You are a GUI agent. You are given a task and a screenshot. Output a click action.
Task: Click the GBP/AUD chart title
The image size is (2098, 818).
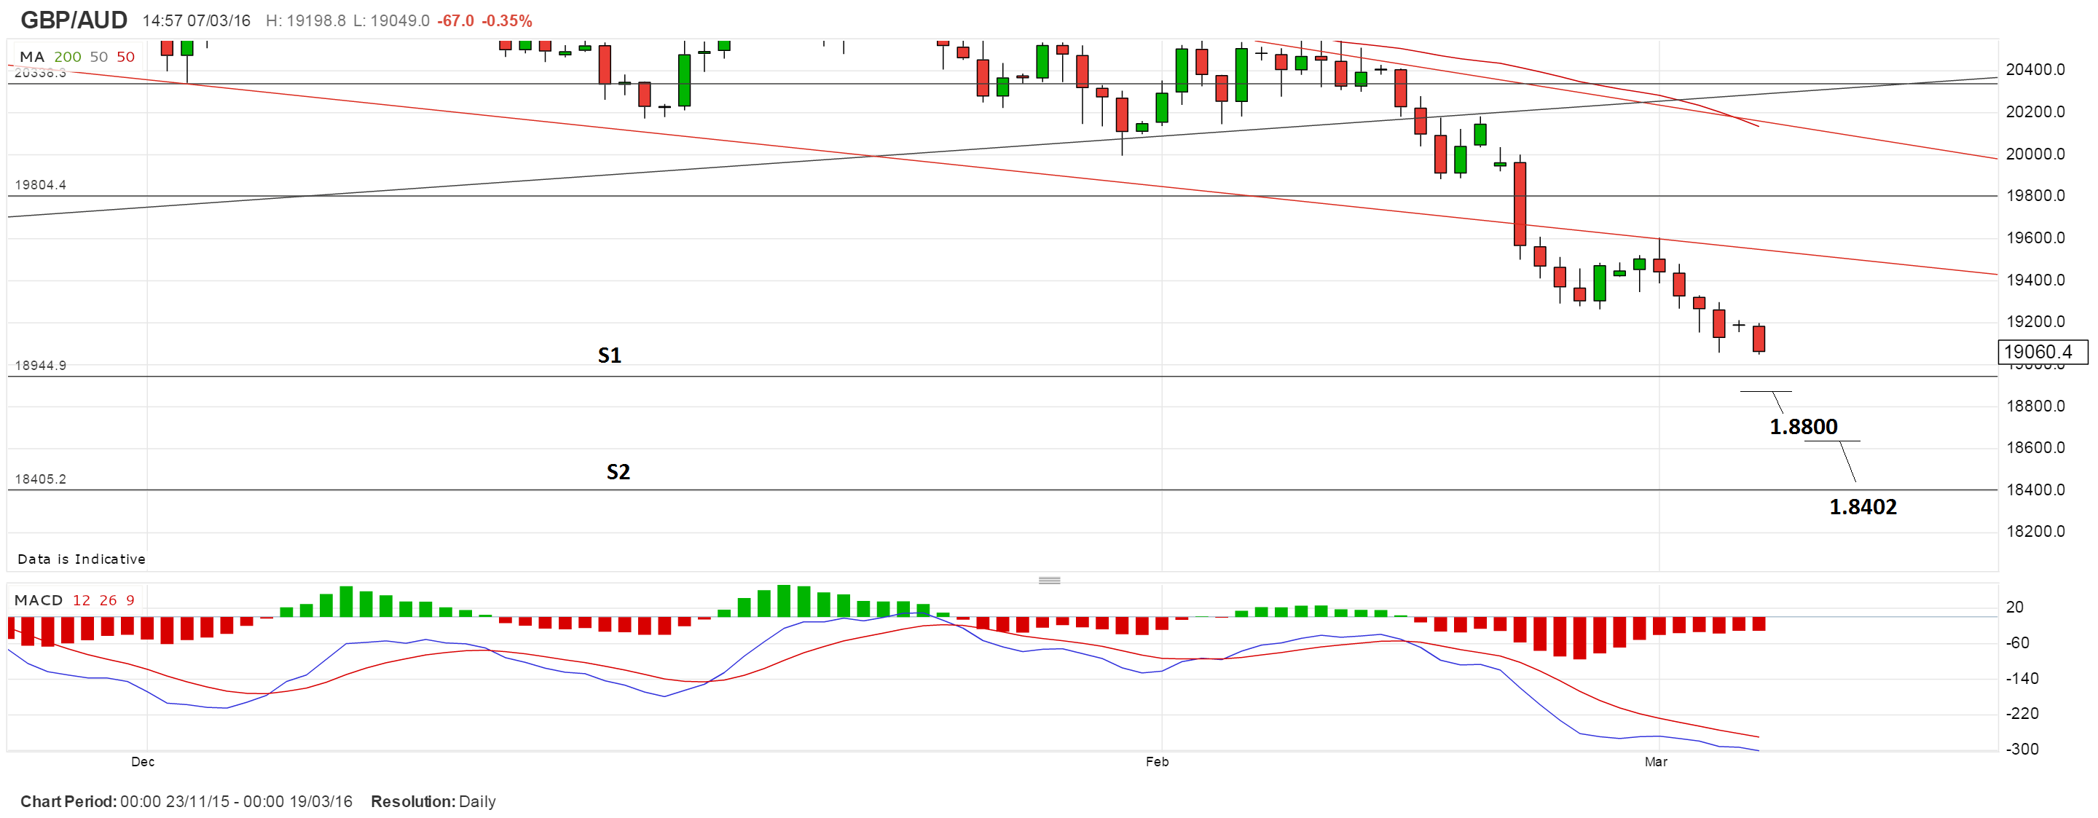[x=74, y=20]
